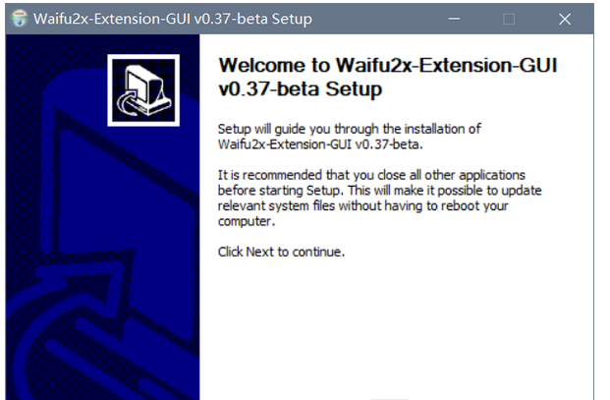Click the "Click Next to continue." text
Viewport: 610px width, 400px height.
point(281,252)
